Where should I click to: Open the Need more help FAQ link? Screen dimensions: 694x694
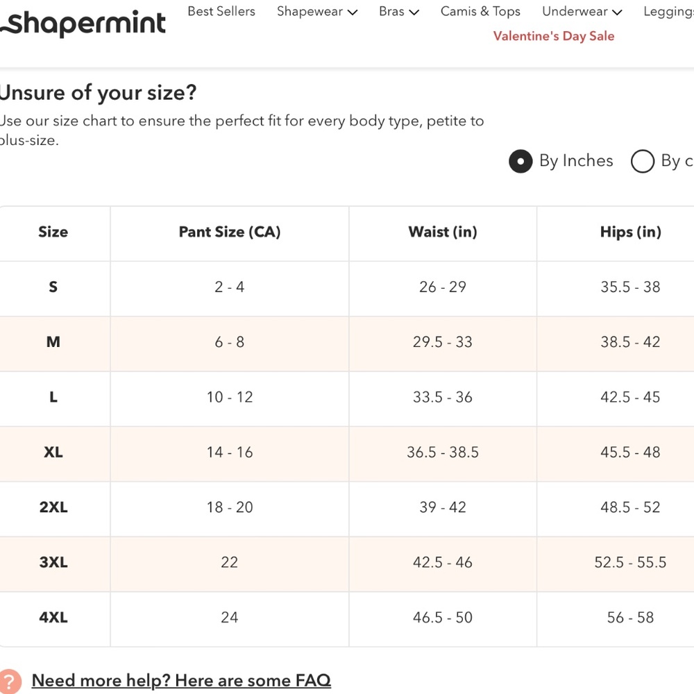181,680
